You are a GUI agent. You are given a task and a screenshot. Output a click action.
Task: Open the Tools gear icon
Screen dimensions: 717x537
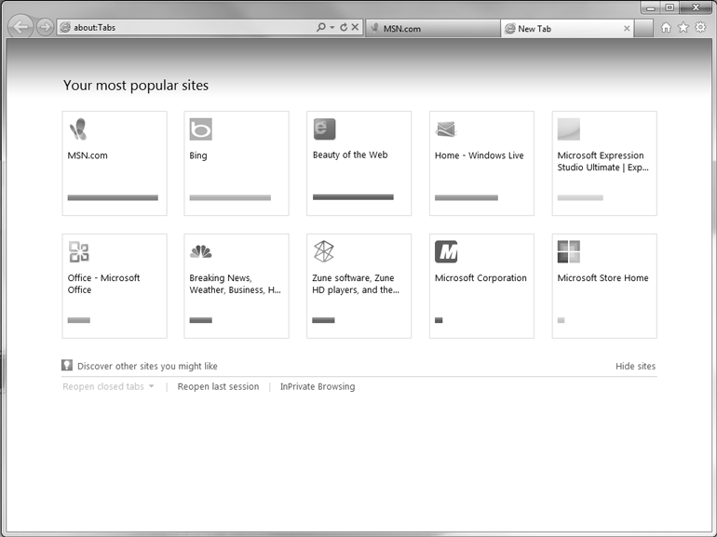click(x=700, y=28)
